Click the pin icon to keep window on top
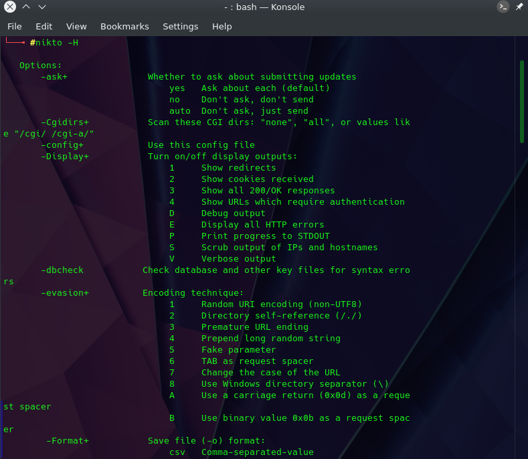The height and width of the screenshot is (459, 528). coord(519,7)
